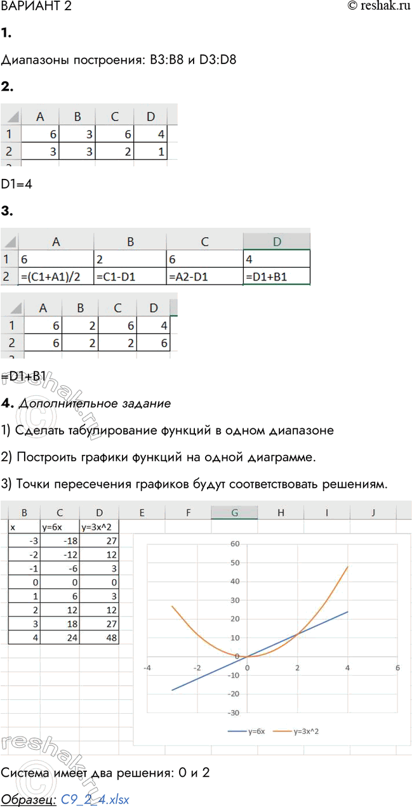
Task: Click the x header cell in column B
Action: click(x=23, y=527)
